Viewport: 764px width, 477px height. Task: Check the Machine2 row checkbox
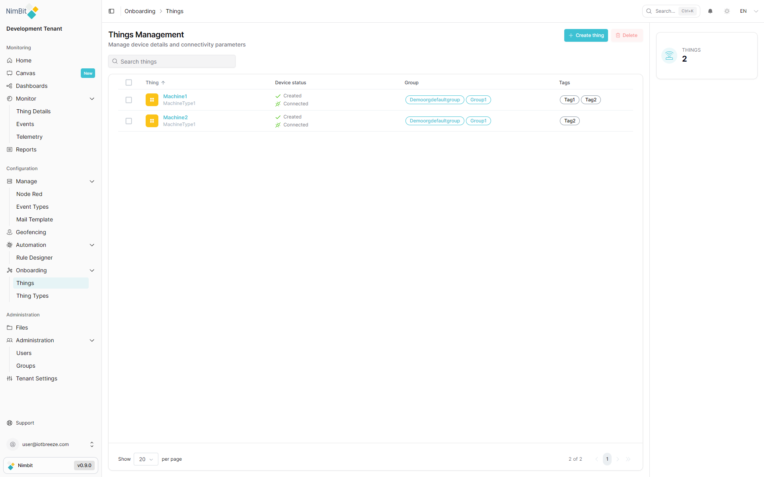click(x=129, y=121)
